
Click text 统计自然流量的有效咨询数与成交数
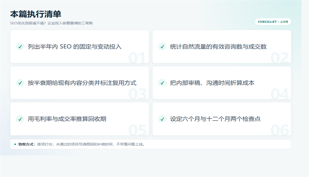[218, 46]
